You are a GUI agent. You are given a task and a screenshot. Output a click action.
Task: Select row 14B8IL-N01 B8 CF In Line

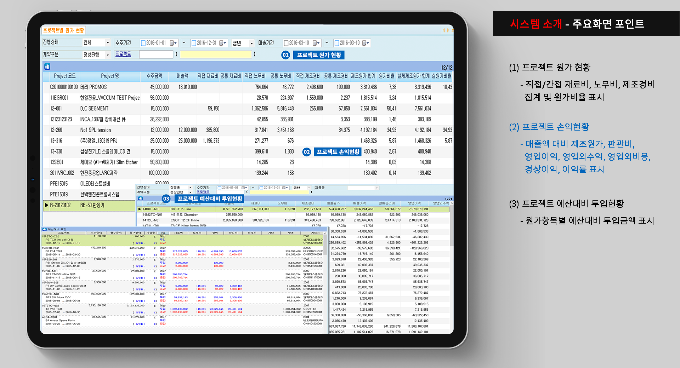293,209
